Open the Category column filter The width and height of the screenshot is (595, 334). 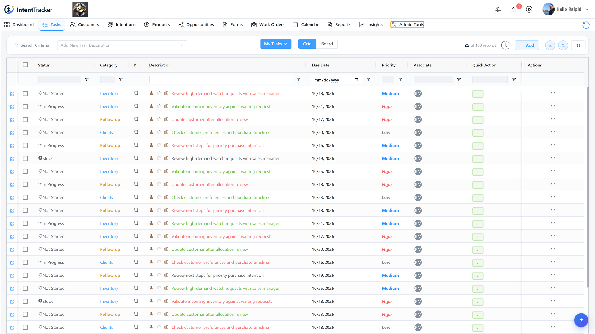tap(121, 80)
